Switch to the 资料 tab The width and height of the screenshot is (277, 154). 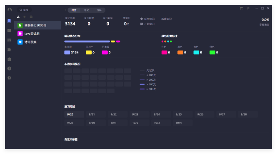pos(99,10)
